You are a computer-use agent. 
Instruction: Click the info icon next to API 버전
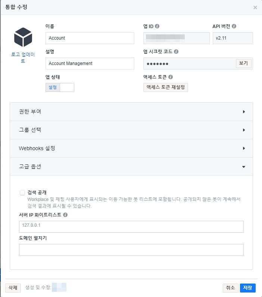coord(234,26)
